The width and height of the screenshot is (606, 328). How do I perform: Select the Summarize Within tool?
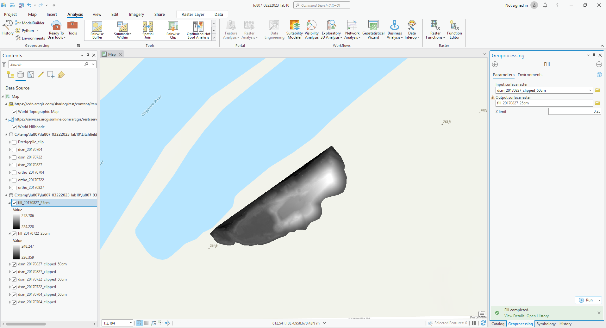[122, 30]
